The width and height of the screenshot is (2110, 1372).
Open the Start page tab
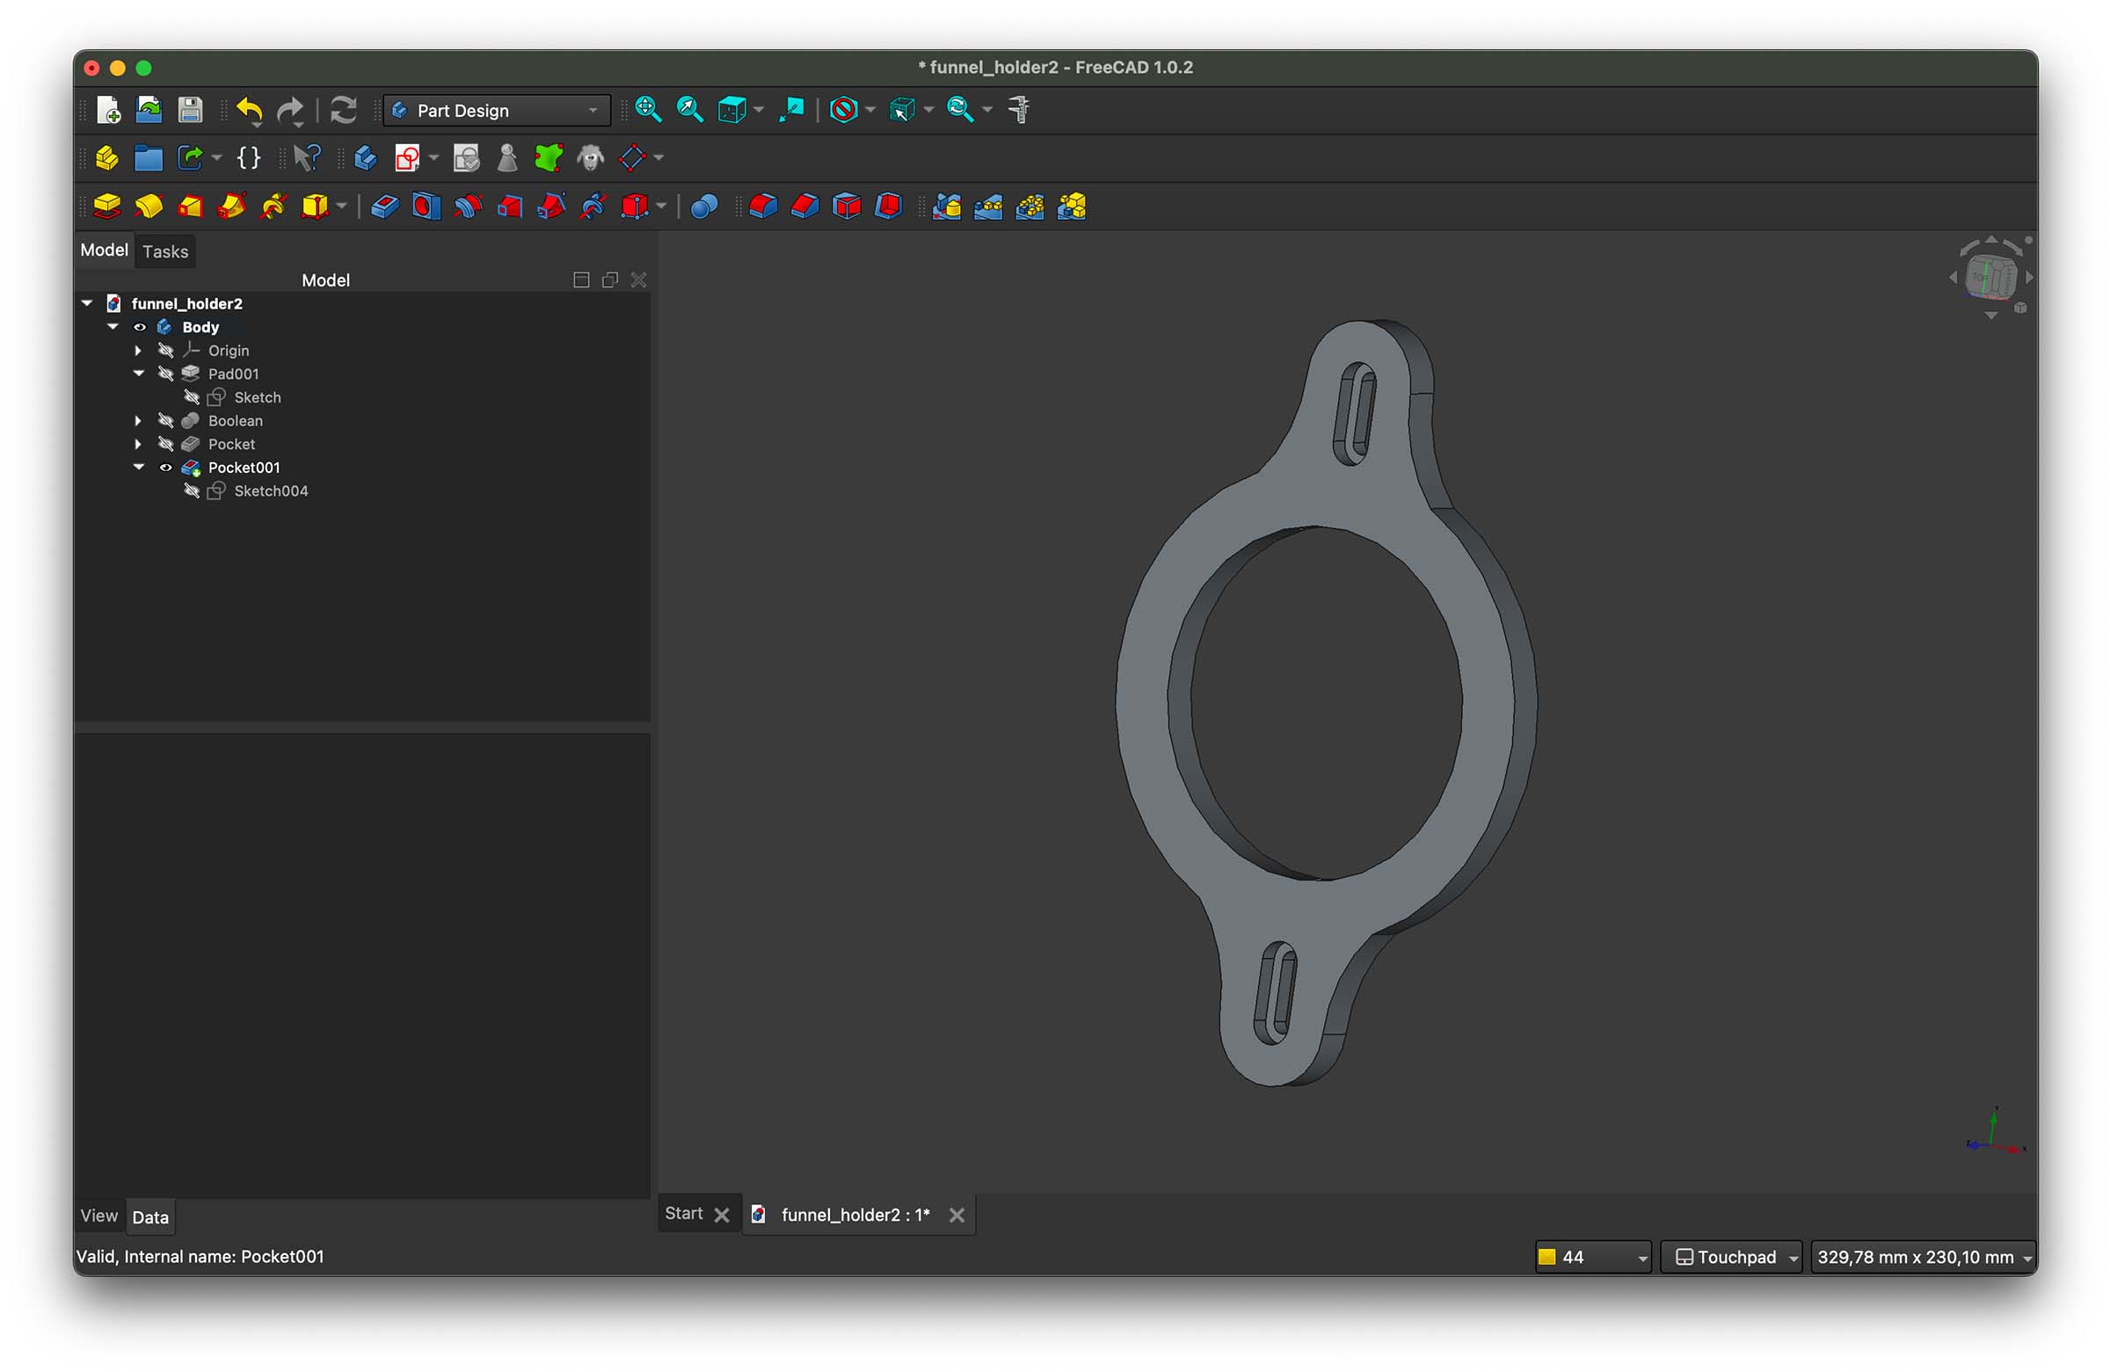(683, 1215)
